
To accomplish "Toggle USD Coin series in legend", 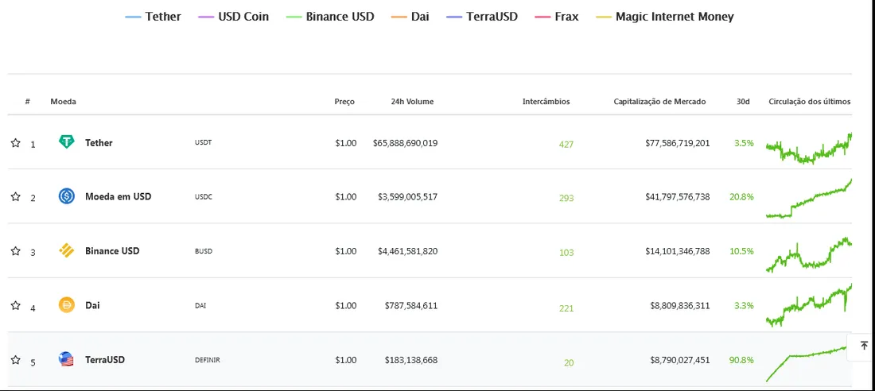I will coord(234,17).
